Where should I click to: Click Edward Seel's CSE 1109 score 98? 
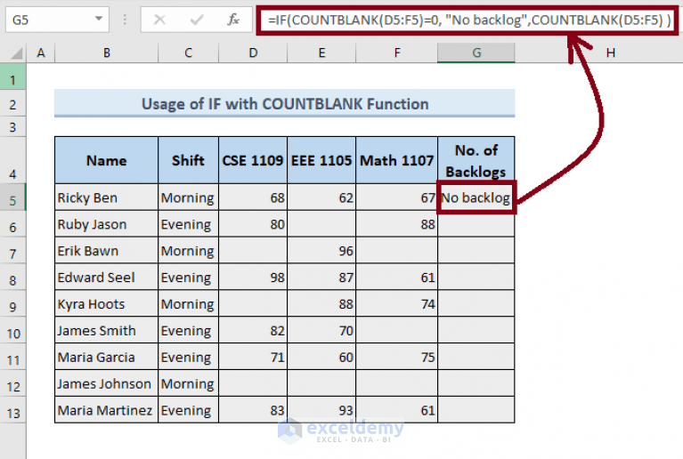[253, 278]
